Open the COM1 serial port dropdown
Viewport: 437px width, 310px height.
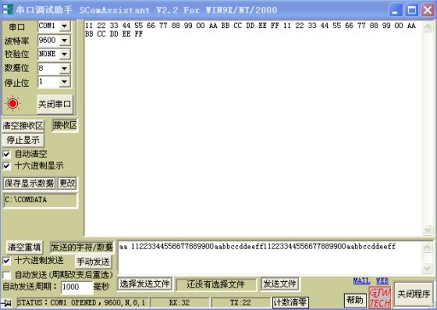click(x=65, y=26)
